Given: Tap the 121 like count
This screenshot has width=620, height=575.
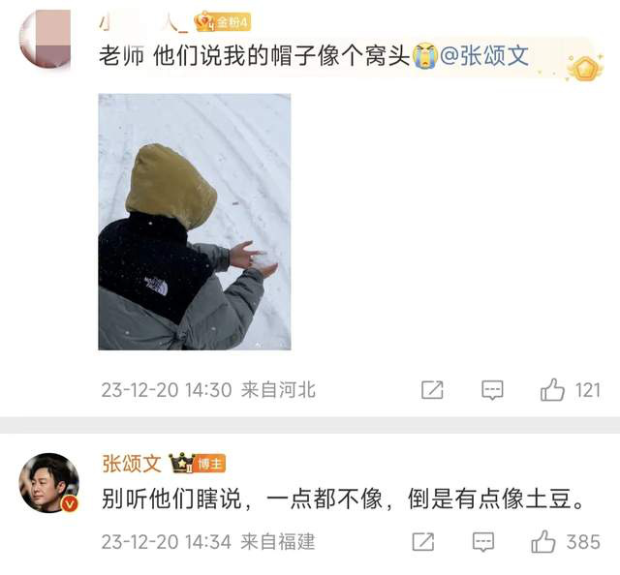Looking at the screenshot, I should click(588, 390).
